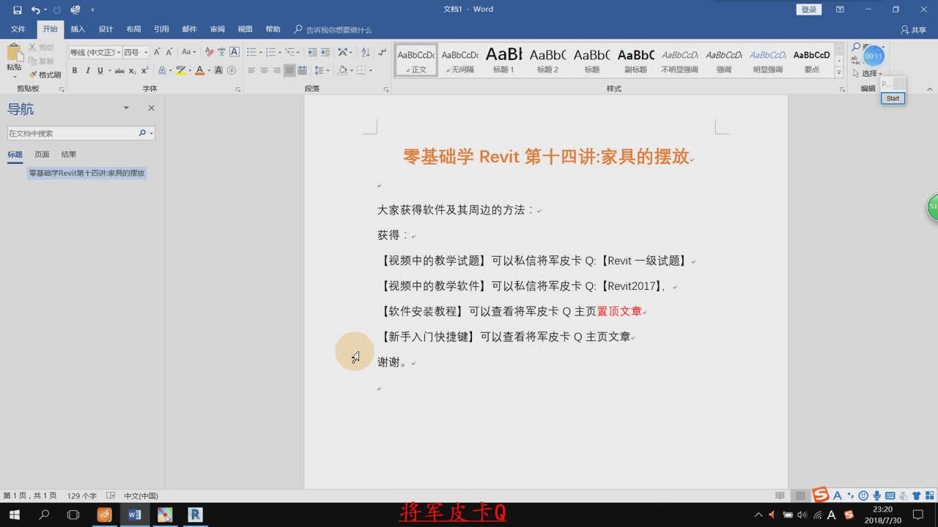The width and height of the screenshot is (938, 527).
Task: Open the phonetic guide tool
Action: 221,52
